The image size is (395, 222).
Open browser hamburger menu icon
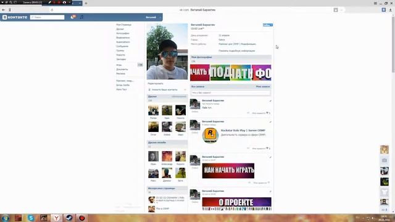375,3
